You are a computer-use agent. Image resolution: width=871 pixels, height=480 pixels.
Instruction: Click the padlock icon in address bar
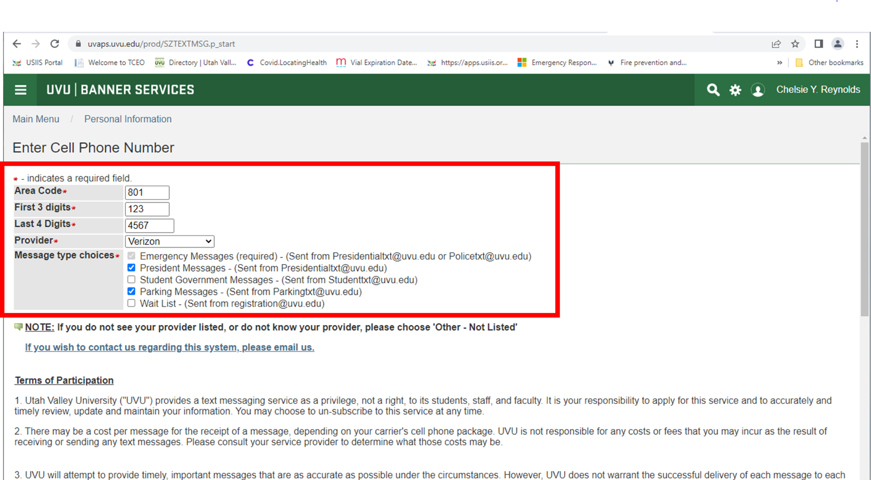pos(78,44)
